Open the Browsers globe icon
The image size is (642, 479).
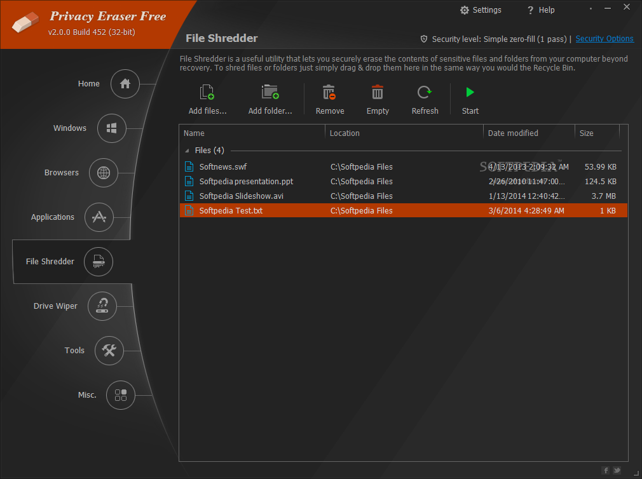pyautogui.click(x=104, y=173)
